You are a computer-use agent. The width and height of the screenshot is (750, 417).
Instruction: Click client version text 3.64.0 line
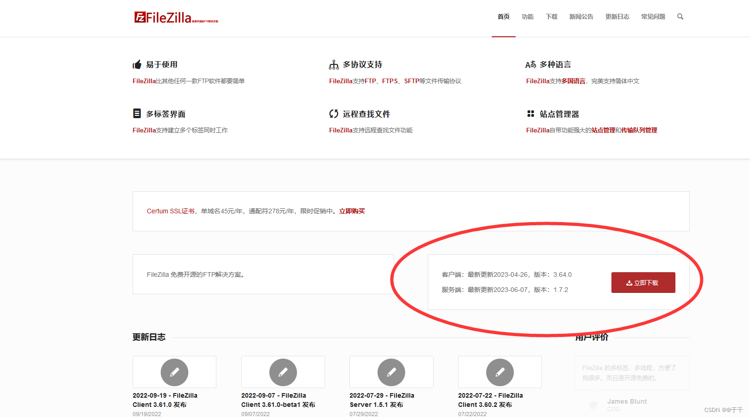pyautogui.click(x=507, y=274)
